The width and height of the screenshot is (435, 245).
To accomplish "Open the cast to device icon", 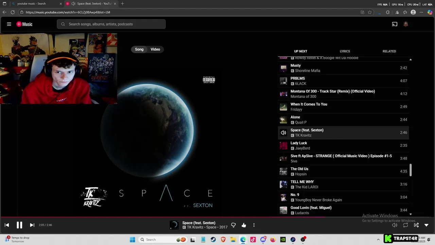I will point(395,24).
